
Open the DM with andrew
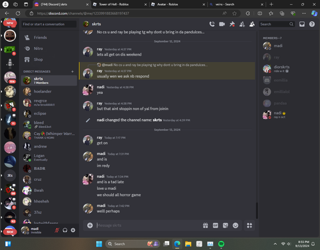49,146
